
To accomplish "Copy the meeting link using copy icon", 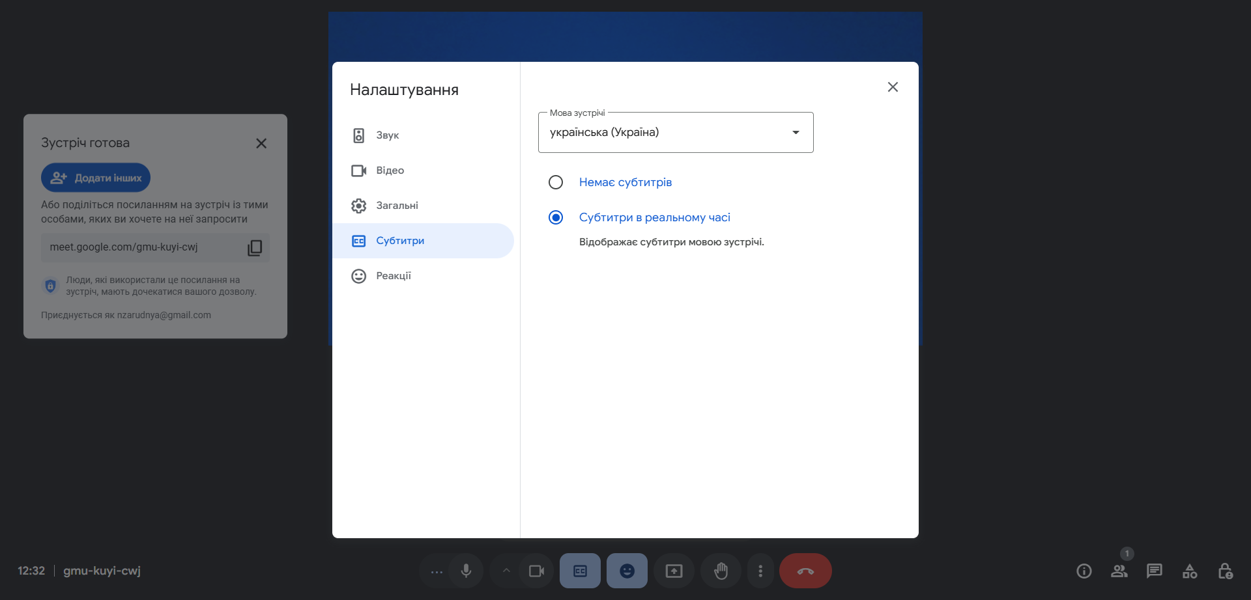I will pos(255,248).
